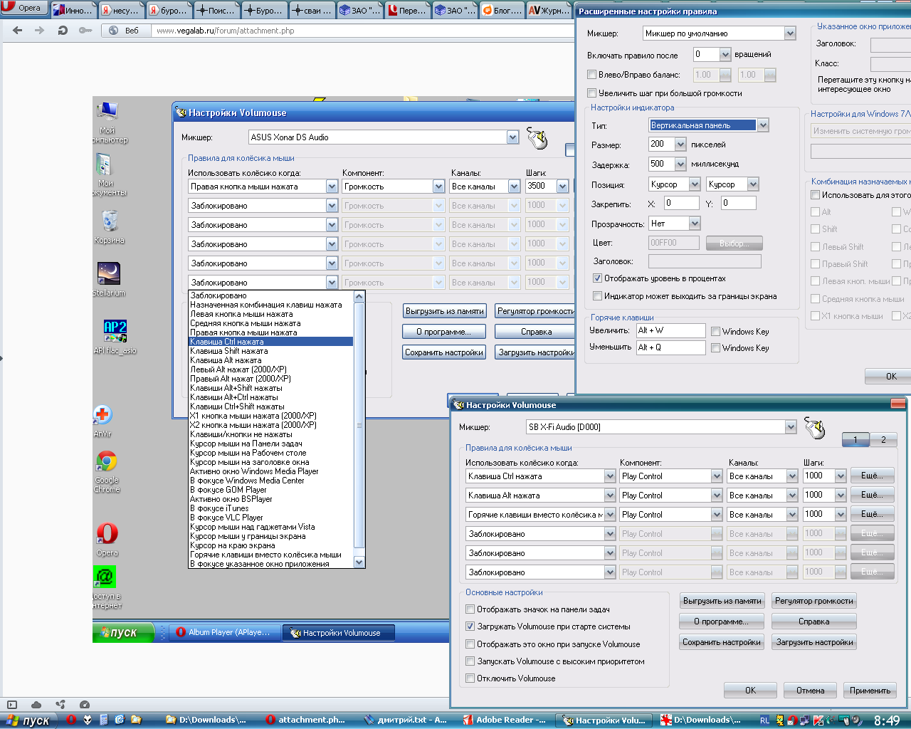Viewport: 911px width, 729px height.
Task: Launch Opera from the Quick Launch bar
Action: click(71, 720)
